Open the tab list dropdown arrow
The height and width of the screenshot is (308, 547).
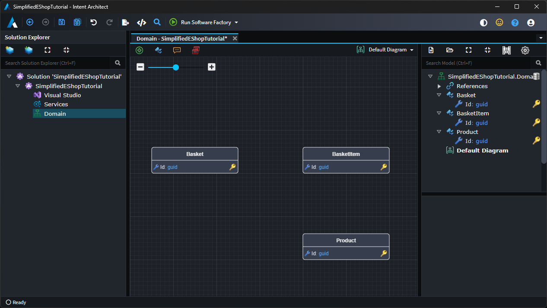(x=541, y=38)
